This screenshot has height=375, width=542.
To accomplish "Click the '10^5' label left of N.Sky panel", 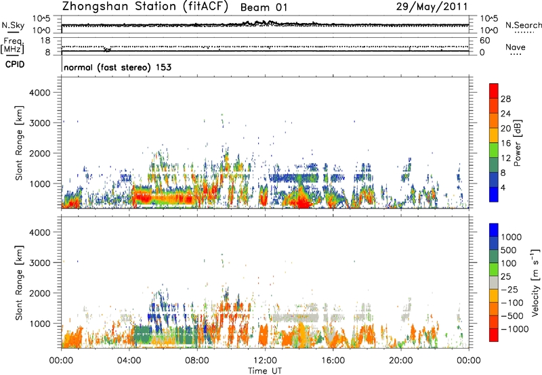I will [x=41, y=19].
